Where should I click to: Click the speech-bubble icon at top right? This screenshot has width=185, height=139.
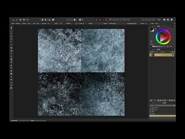coord(164,20)
